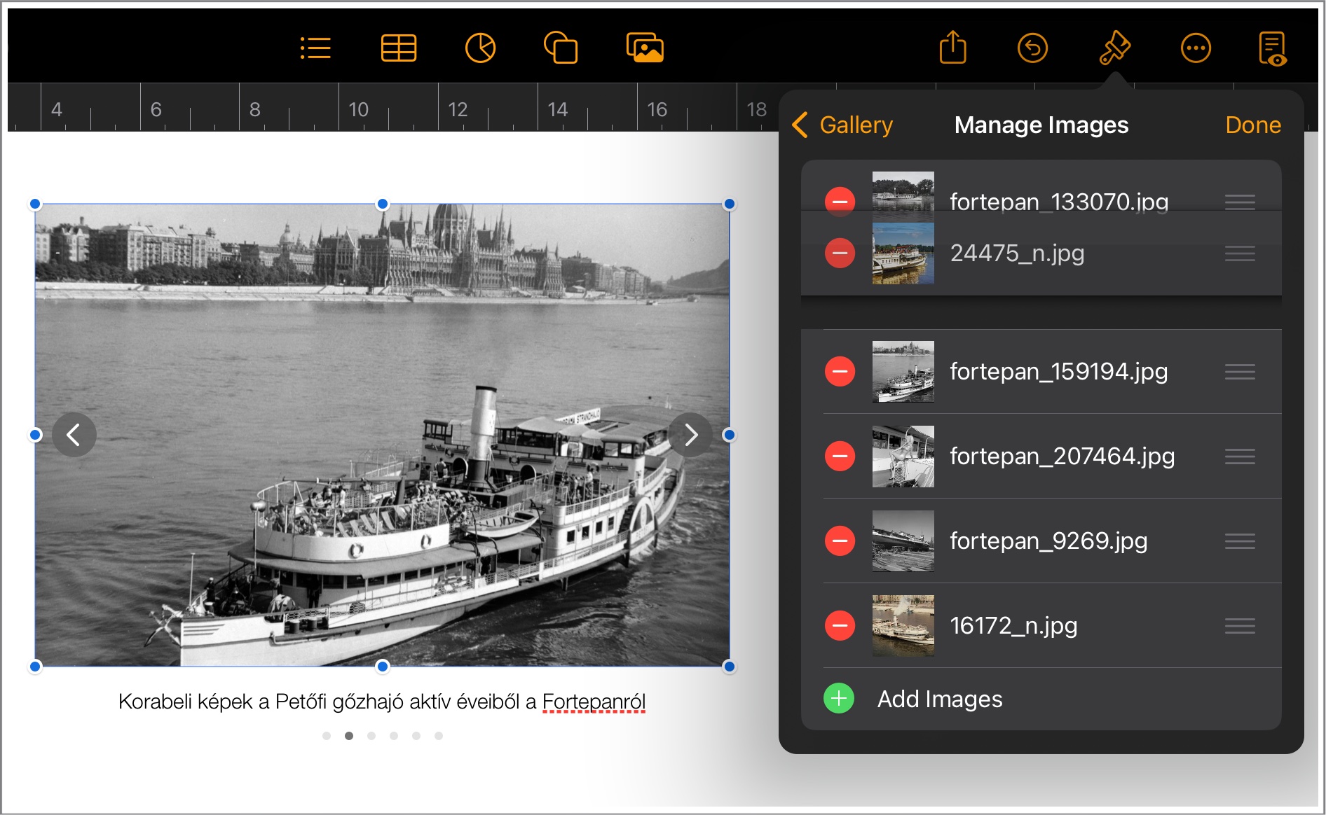The image size is (1326, 815).
Task: Select fortepan_9269.jpg thumbnail
Action: (x=903, y=541)
